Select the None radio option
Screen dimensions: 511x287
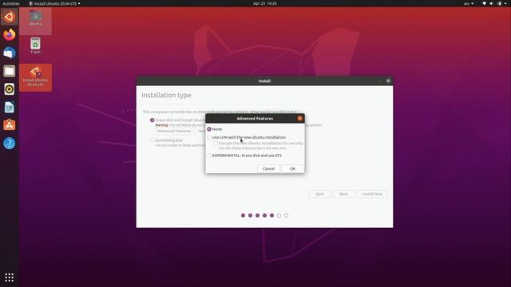[209, 129]
